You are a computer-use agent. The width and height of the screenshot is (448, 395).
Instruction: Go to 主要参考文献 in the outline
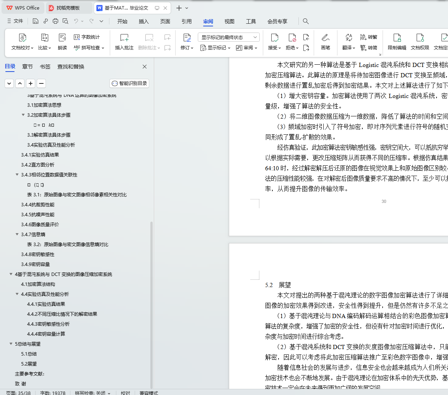(x=30, y=374)
